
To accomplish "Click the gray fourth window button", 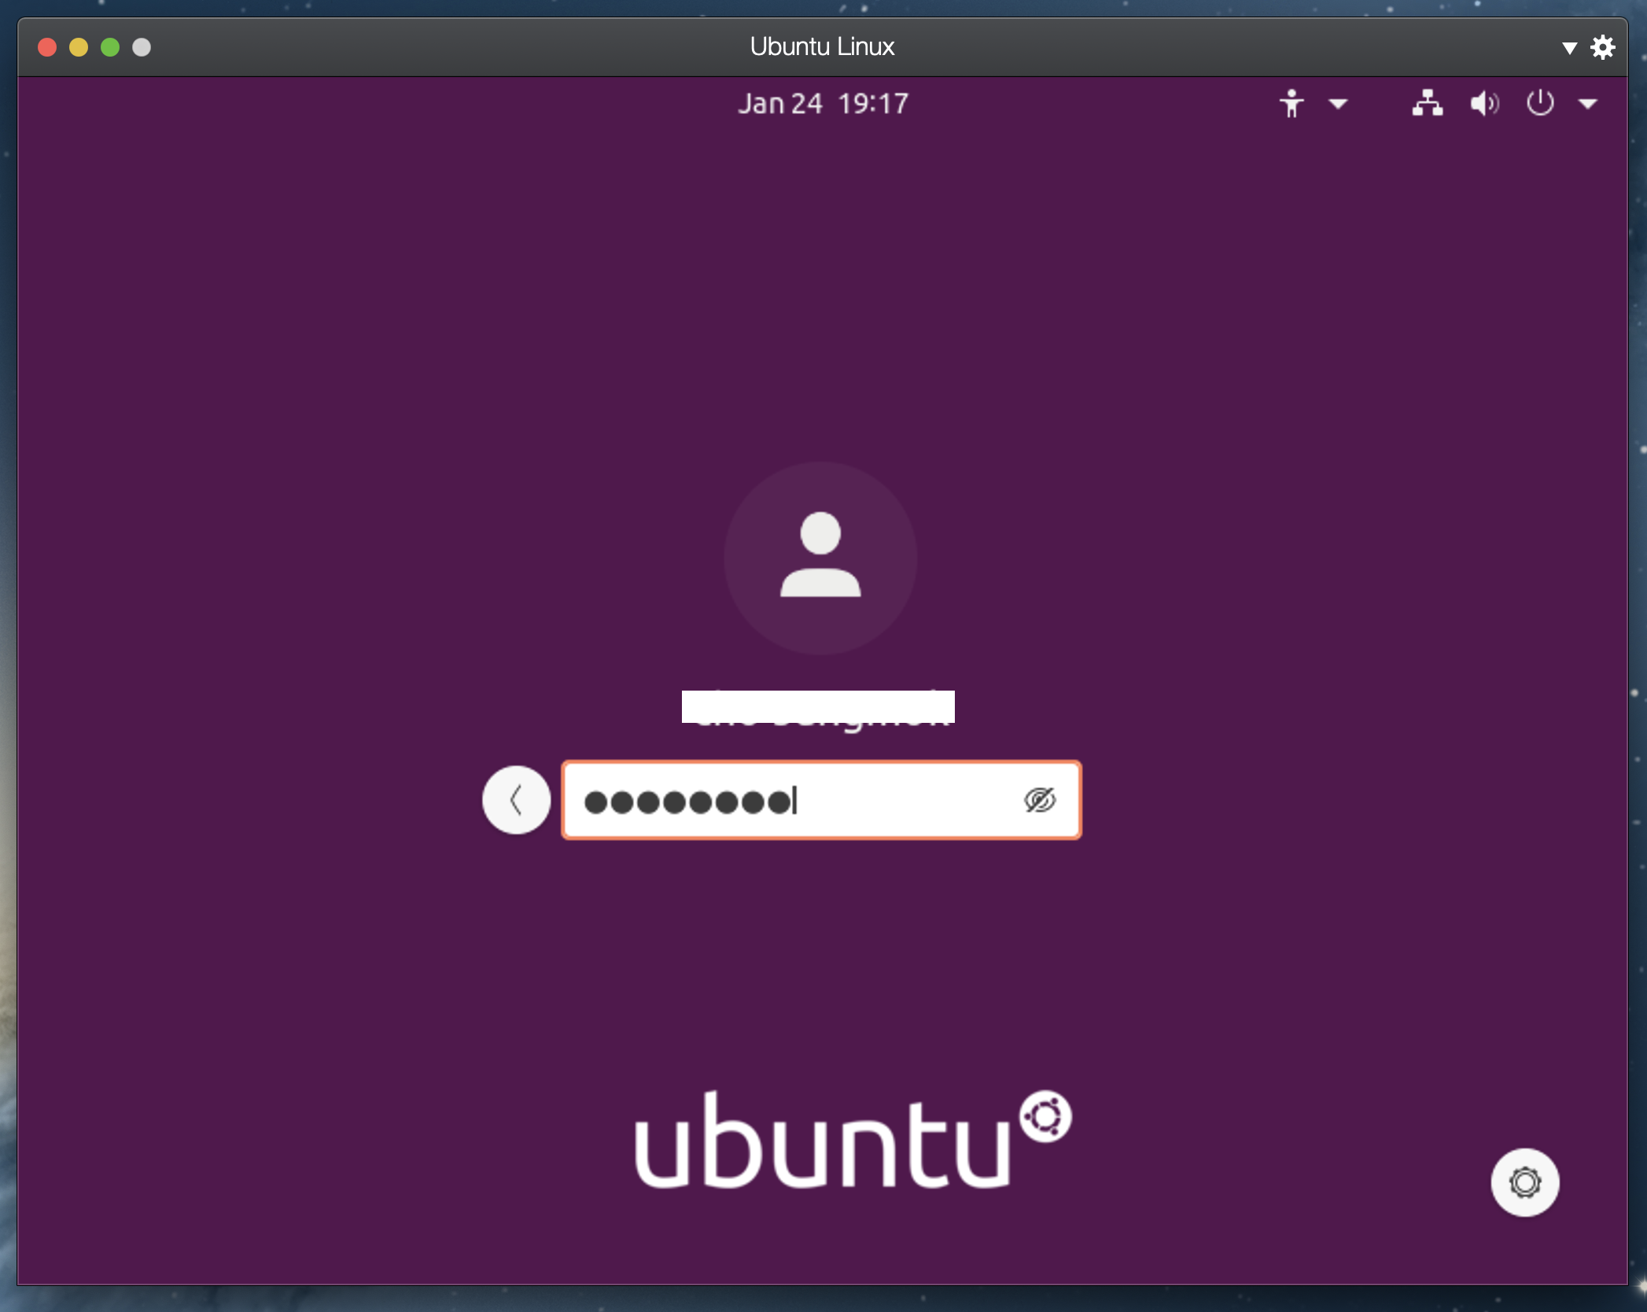I will [x=142, y=47].
